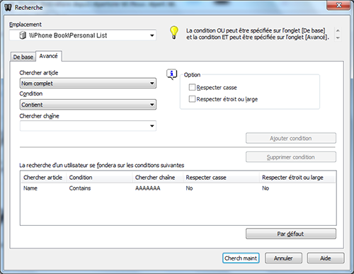Click the Condition column header

[x=100, y=178]
